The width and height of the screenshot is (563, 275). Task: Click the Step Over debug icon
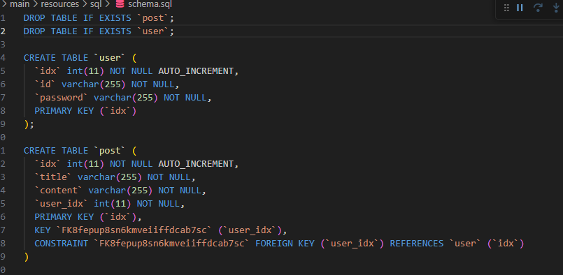[x=538, y=8]
